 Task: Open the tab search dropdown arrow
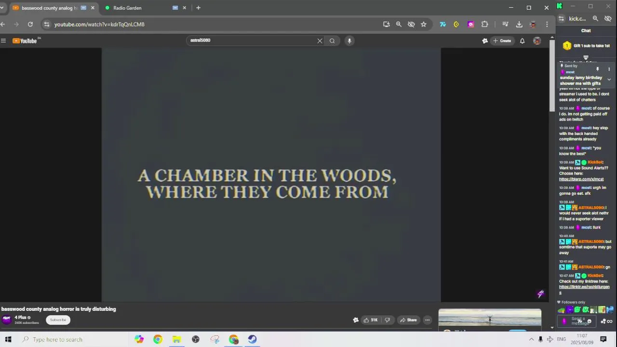2,8
